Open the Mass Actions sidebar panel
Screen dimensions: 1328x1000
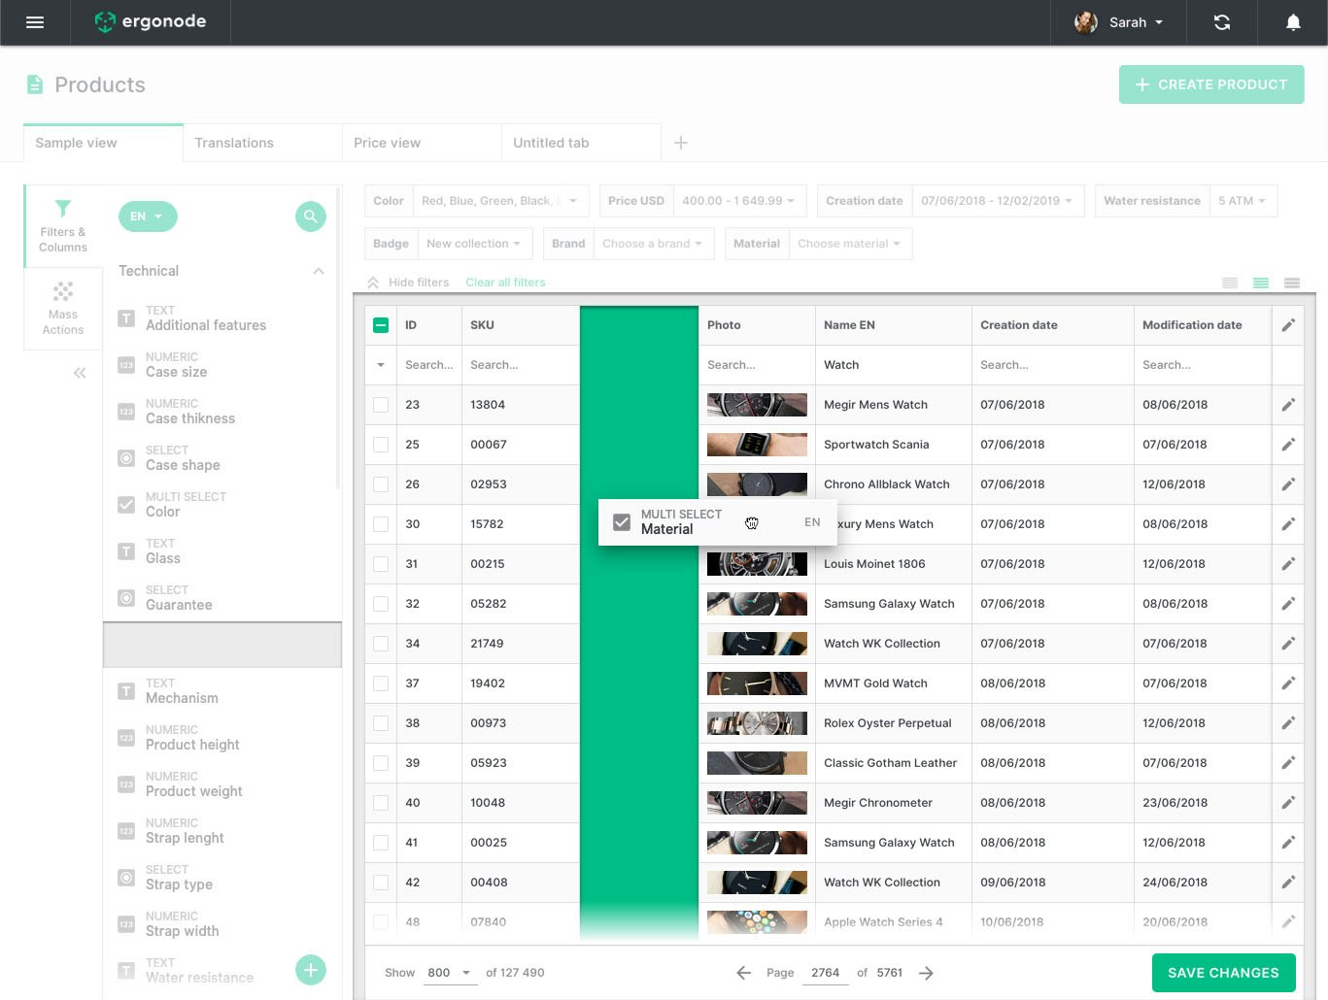(62, 309)
